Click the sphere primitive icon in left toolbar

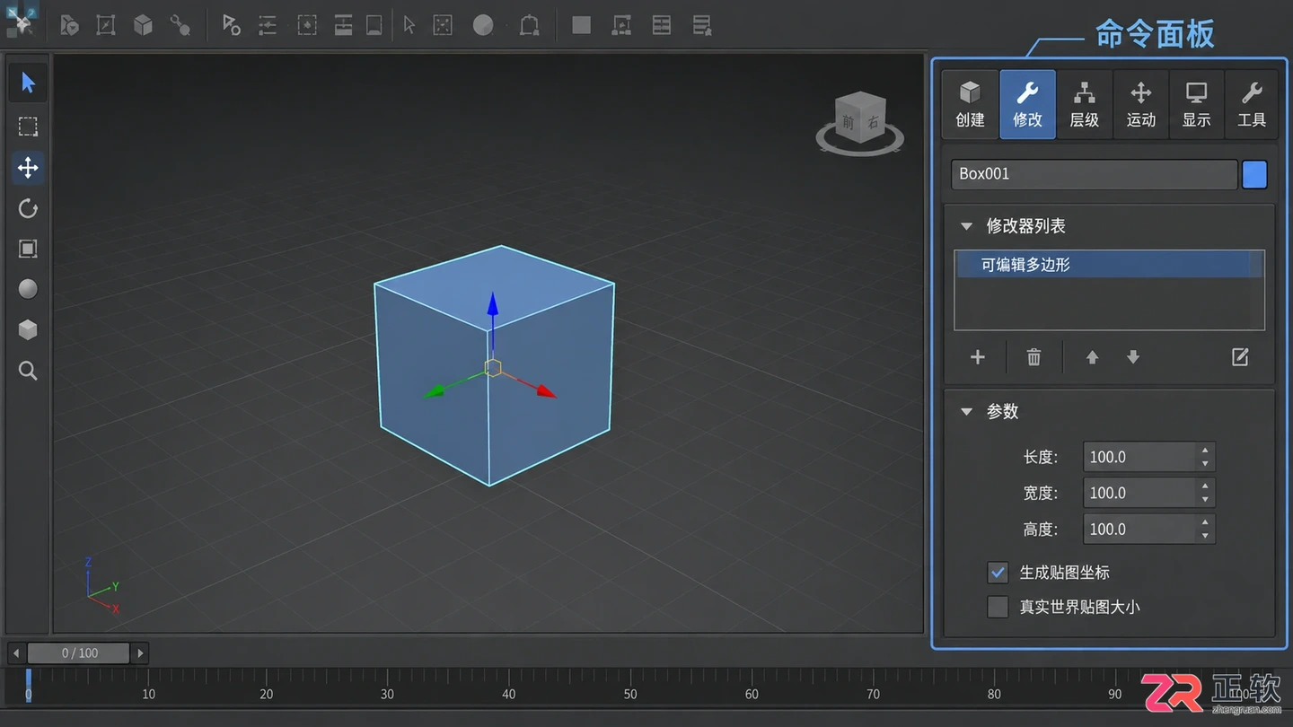pos(28,289)
